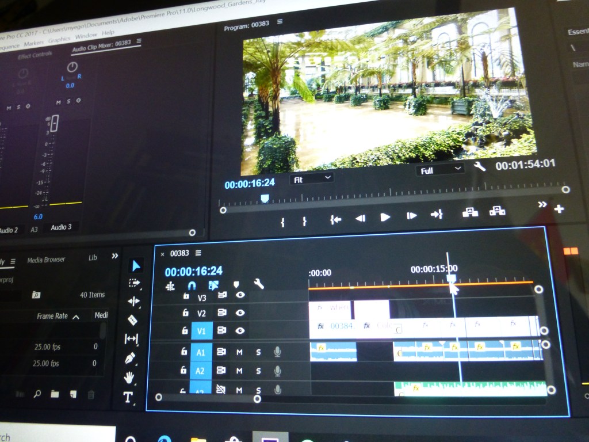Switch to the Effect Controls tab
589x442 pixels.
coord(35,56)
